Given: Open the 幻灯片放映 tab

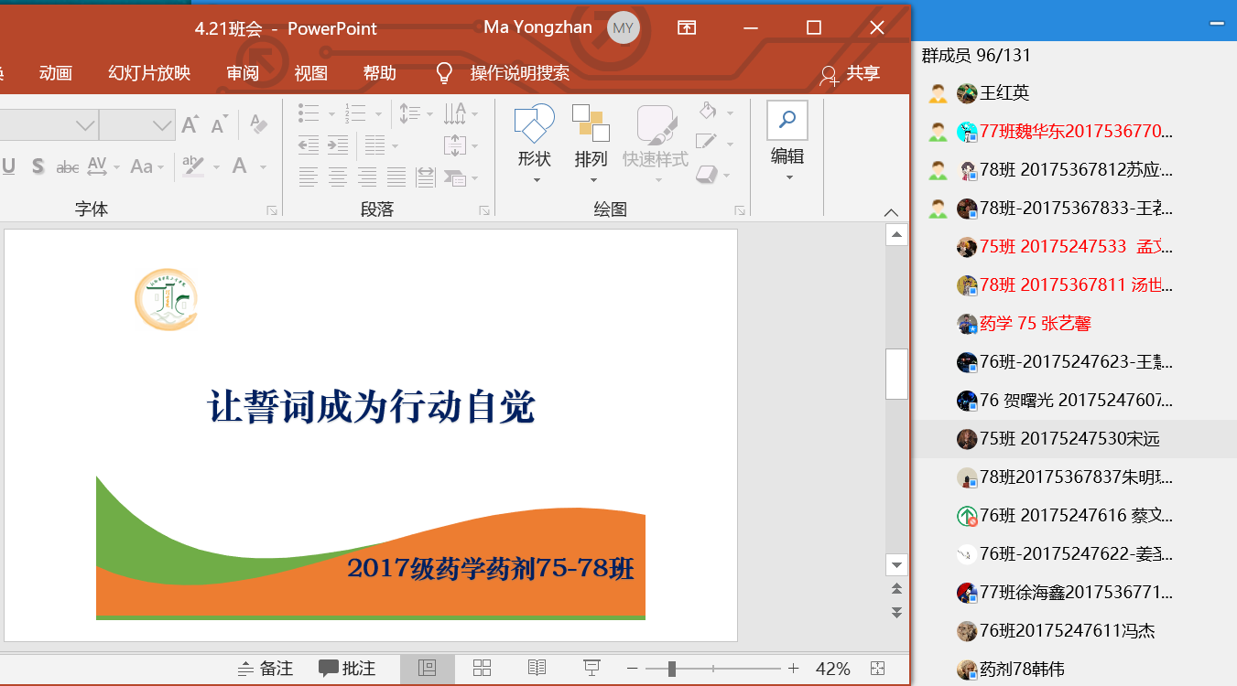Looking at the screenshot, I should point(149,73).
